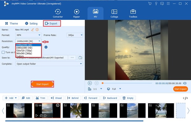191x124 pixels.
Task: Click the info icon beside New MV.mp4
Action: tap(37, 30)
